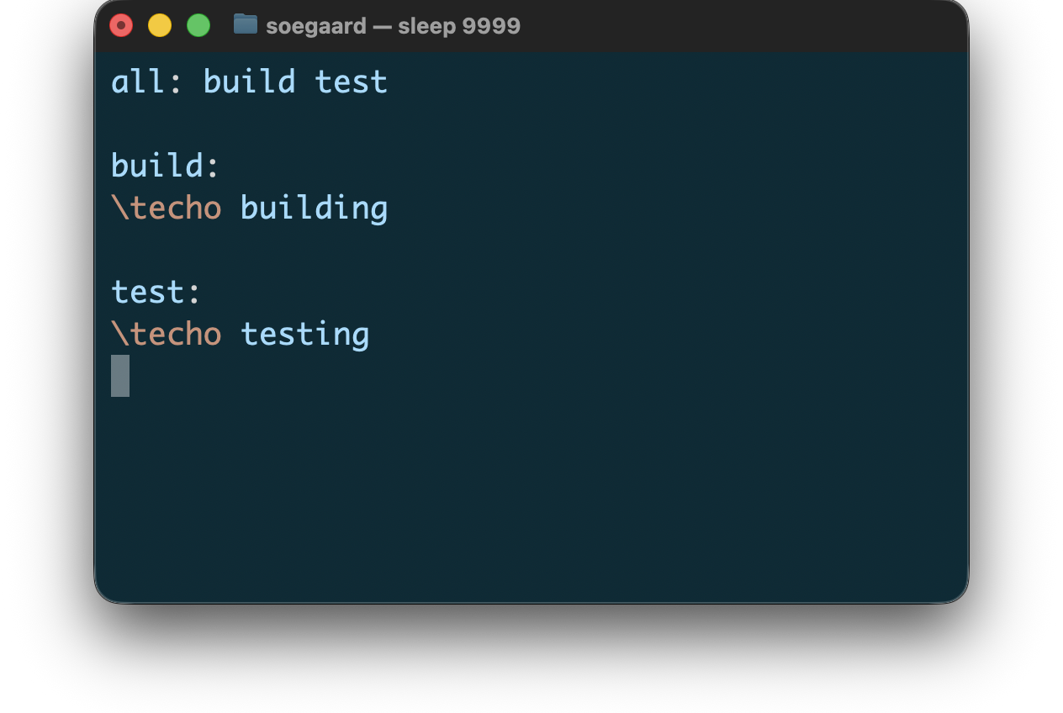Click empty title bar space right of title
1063x713 pixels.
click(x=740, y=26)
